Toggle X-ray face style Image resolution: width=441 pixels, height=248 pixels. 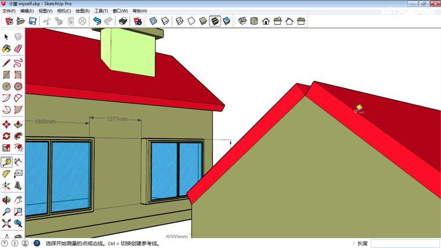coord(153,21)
